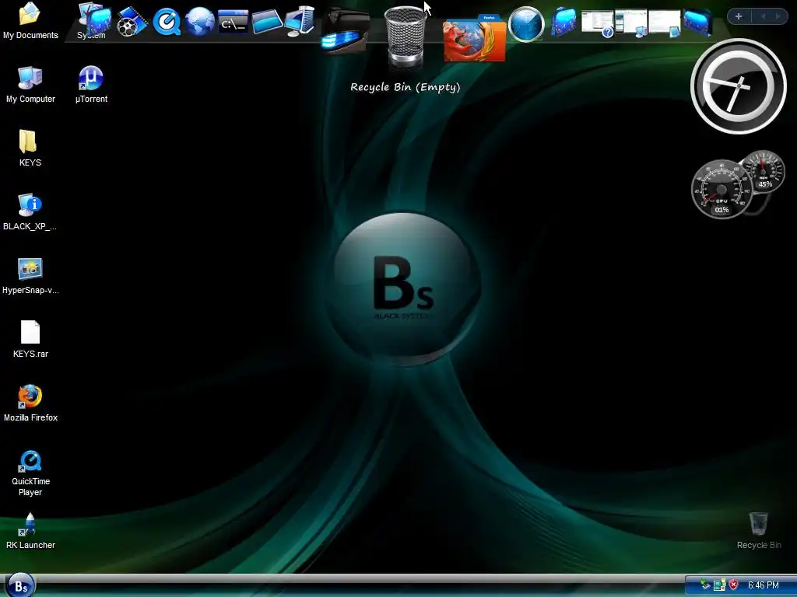Select the Mozilla Firefox desktop shortcut

tap(30, 403)
